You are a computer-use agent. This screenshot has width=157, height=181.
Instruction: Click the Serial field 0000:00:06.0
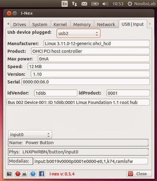[x=86, y=82]
